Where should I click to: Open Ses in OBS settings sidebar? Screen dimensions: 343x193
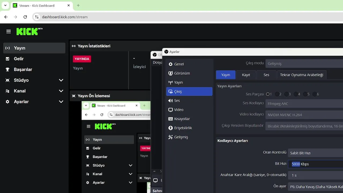pyautogui.click(x=189, y=101)
